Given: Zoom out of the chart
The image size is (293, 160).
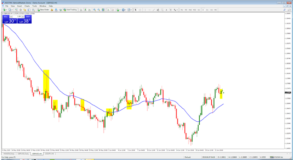Looking at the screenshot, I should point(98,10).
